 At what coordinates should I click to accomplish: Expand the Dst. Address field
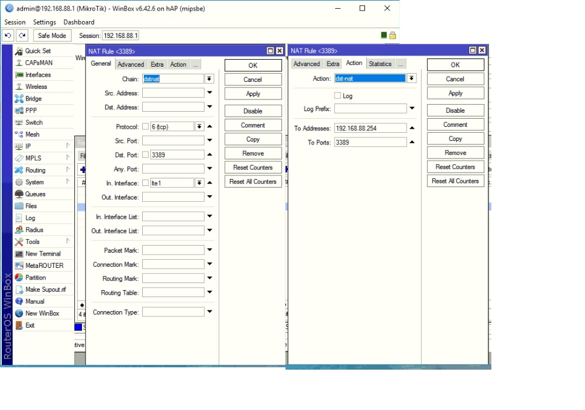(209, 106)
